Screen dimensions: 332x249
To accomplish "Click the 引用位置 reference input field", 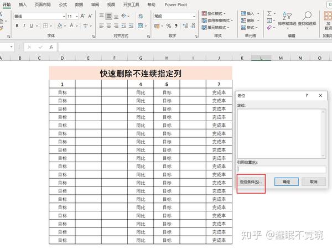I will coord(282,169).
